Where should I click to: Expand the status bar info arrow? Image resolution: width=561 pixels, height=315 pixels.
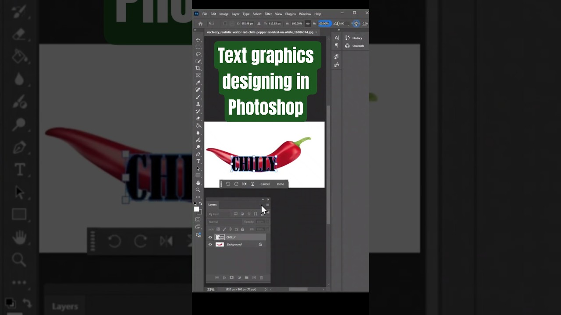click(x=266, y=289)
